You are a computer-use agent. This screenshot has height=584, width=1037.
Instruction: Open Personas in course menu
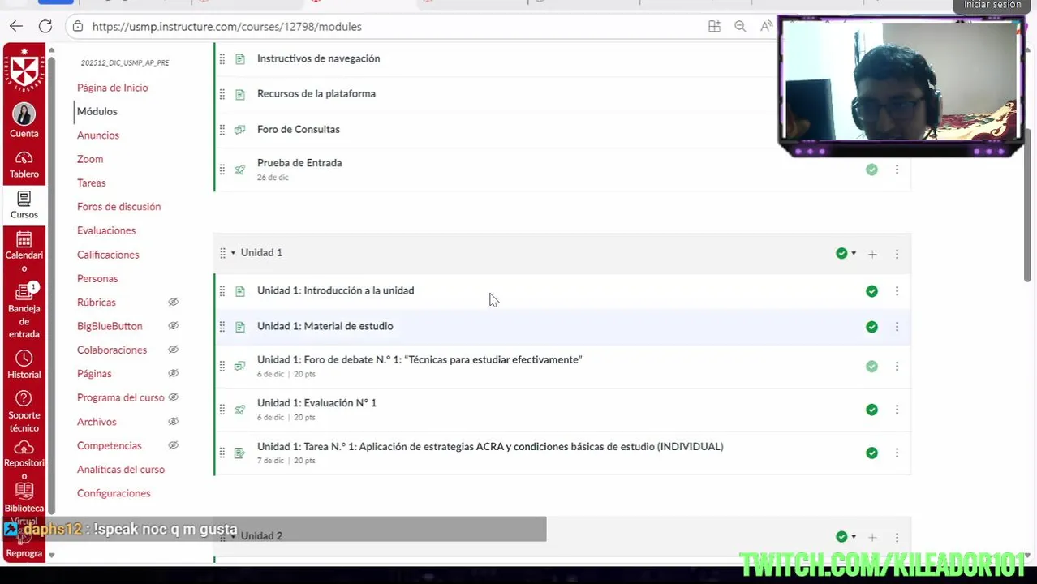97,278
